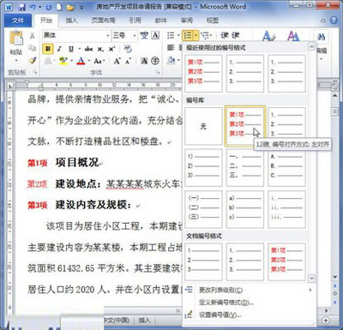This screenshot has height=330, width=343.
Task: Increase paragraph indent
Action: coord(236,35)
